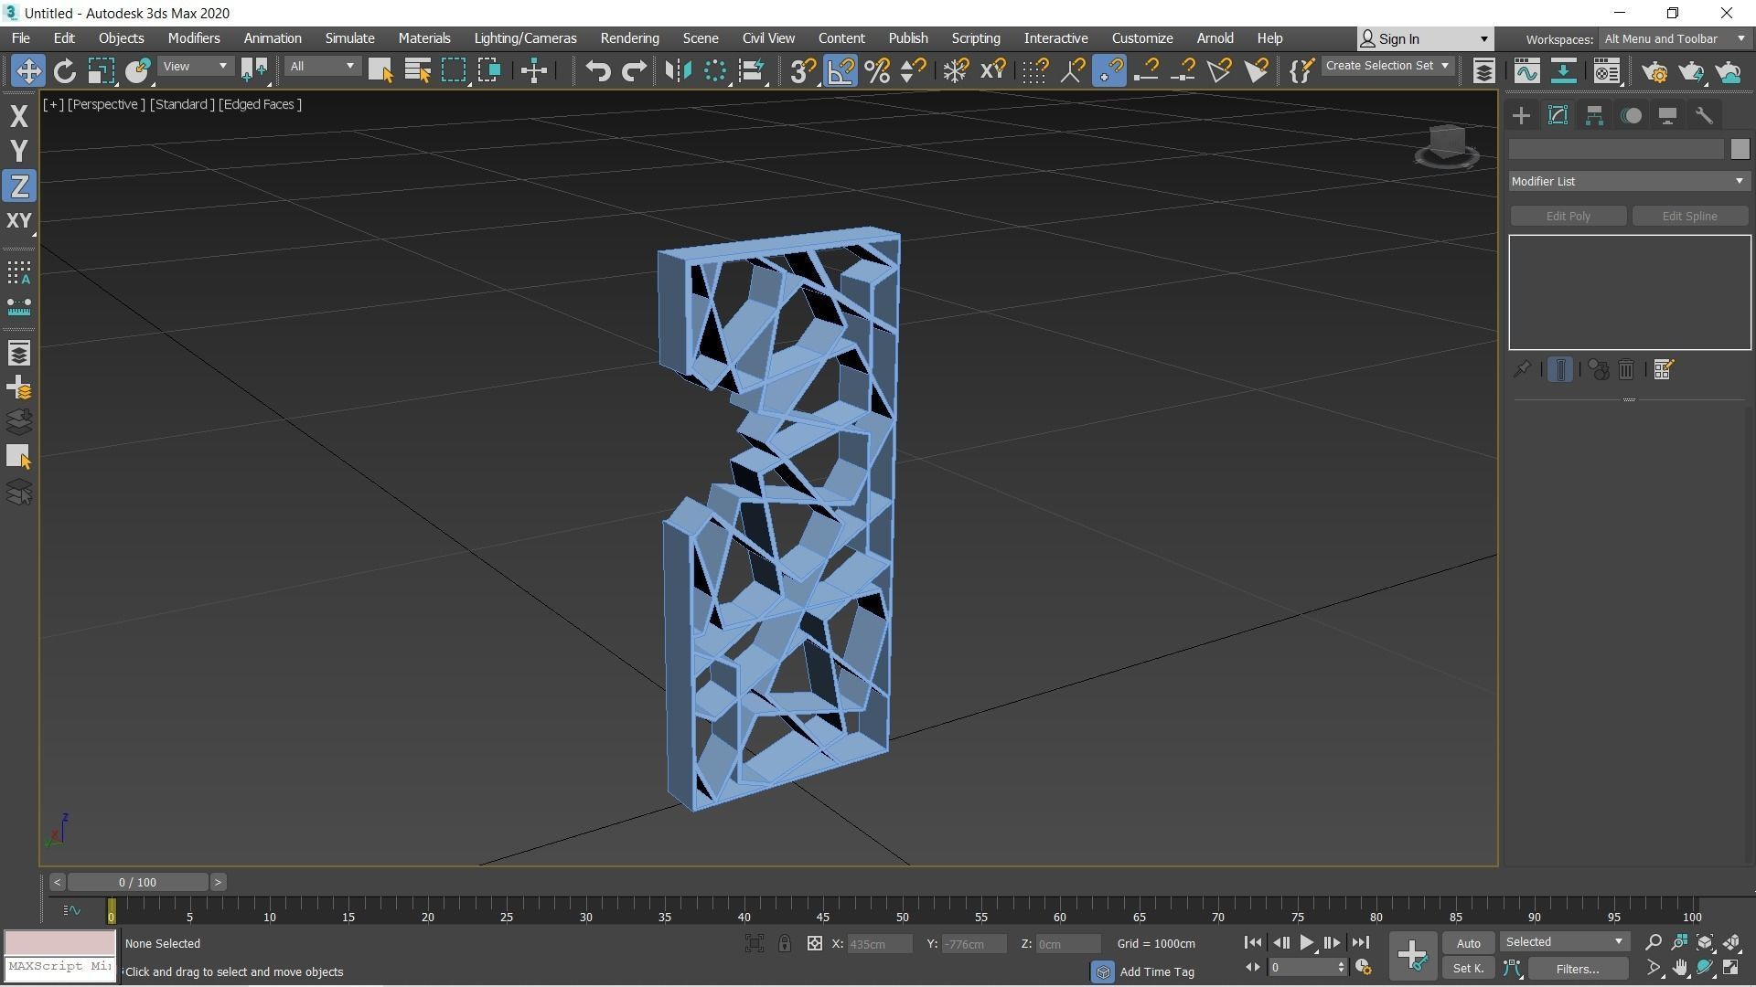Viewport: 1756px width, 987px height.
Task: Toggle 3D Snaps
Action: 803,70
